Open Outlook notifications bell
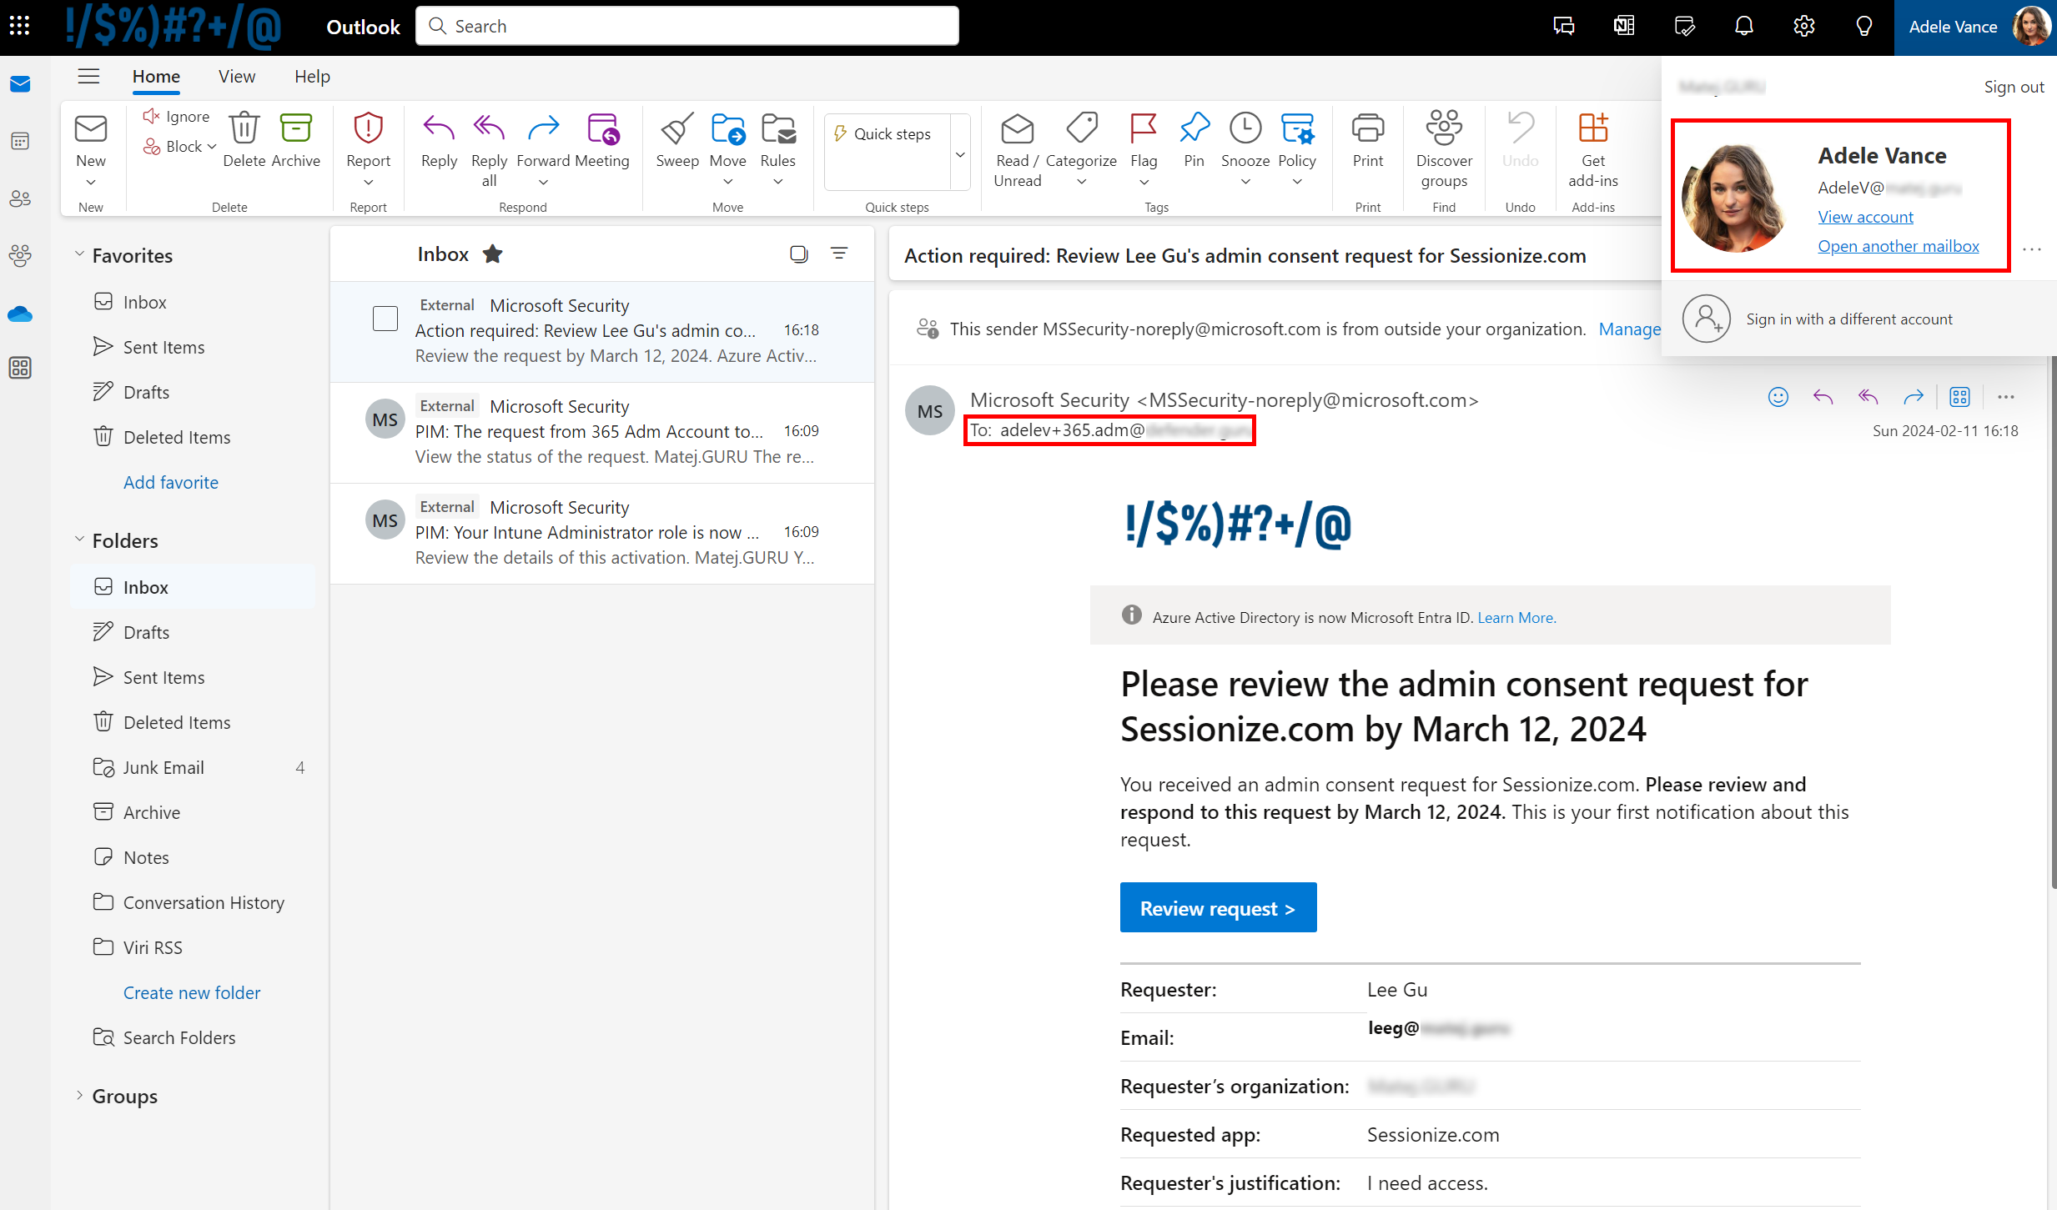Image resolution: width=2057 pixels, height=1210 pixels. [1743, 26]
